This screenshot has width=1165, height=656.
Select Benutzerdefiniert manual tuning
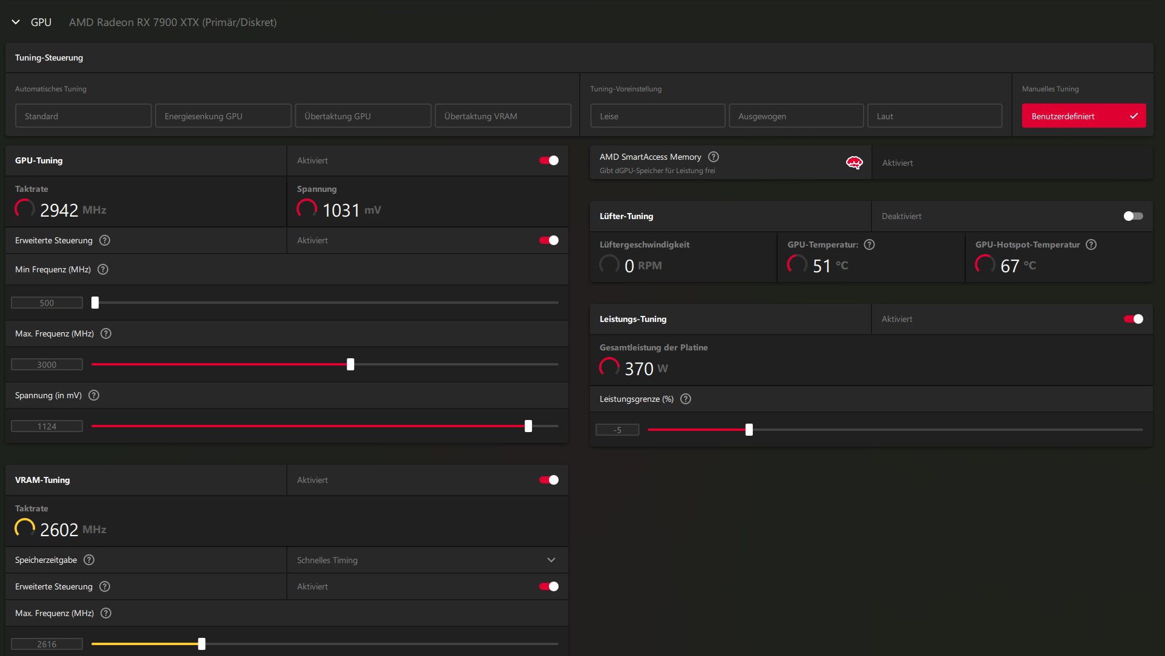[x=1083, y=116]
